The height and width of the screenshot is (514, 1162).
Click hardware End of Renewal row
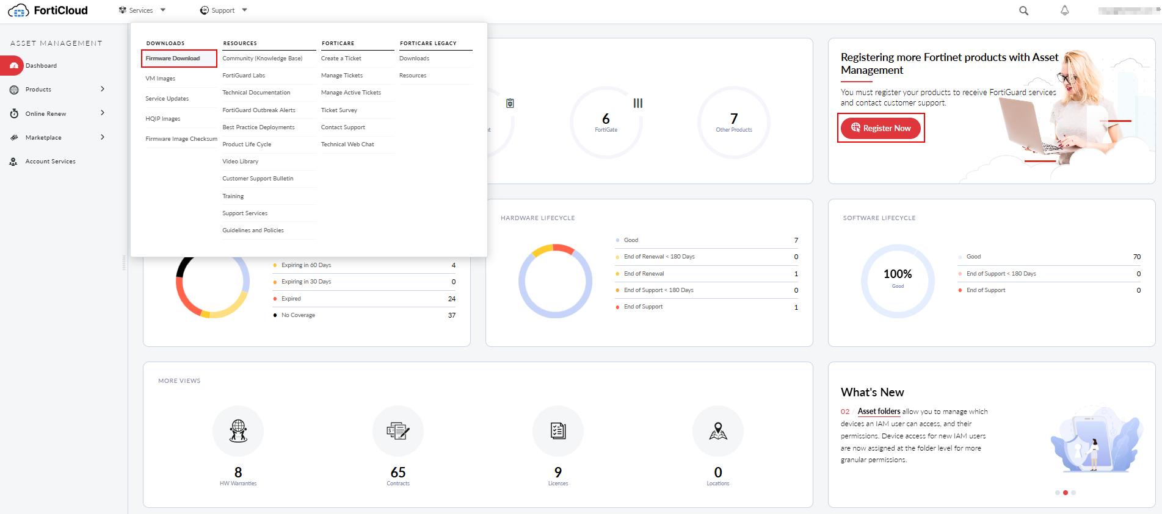point(707,274)
